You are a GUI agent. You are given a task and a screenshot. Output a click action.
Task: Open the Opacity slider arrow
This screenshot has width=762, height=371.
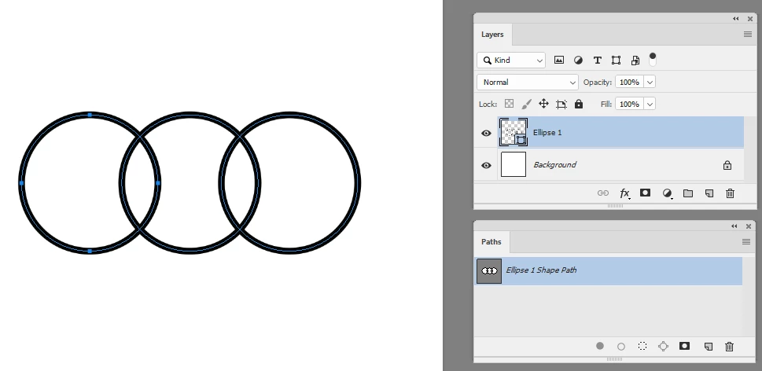click(x=650, y=82)
